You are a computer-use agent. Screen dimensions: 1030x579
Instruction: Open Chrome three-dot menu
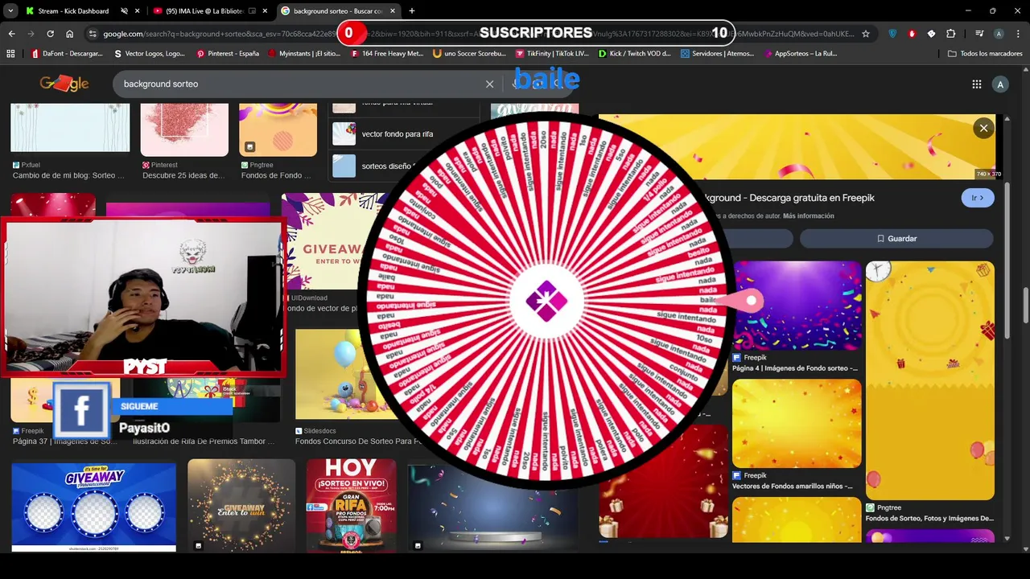(1018, 34)
